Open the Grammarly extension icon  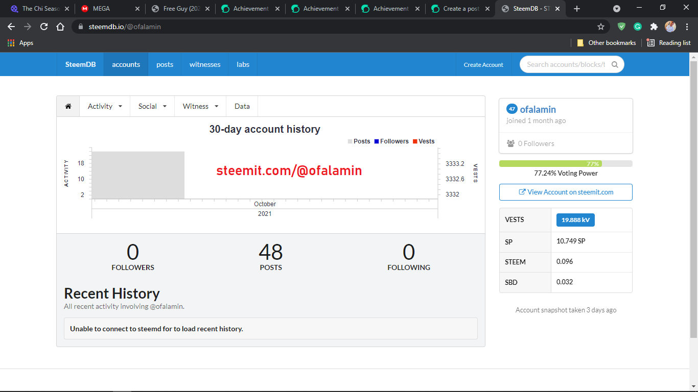click(638, 27)
